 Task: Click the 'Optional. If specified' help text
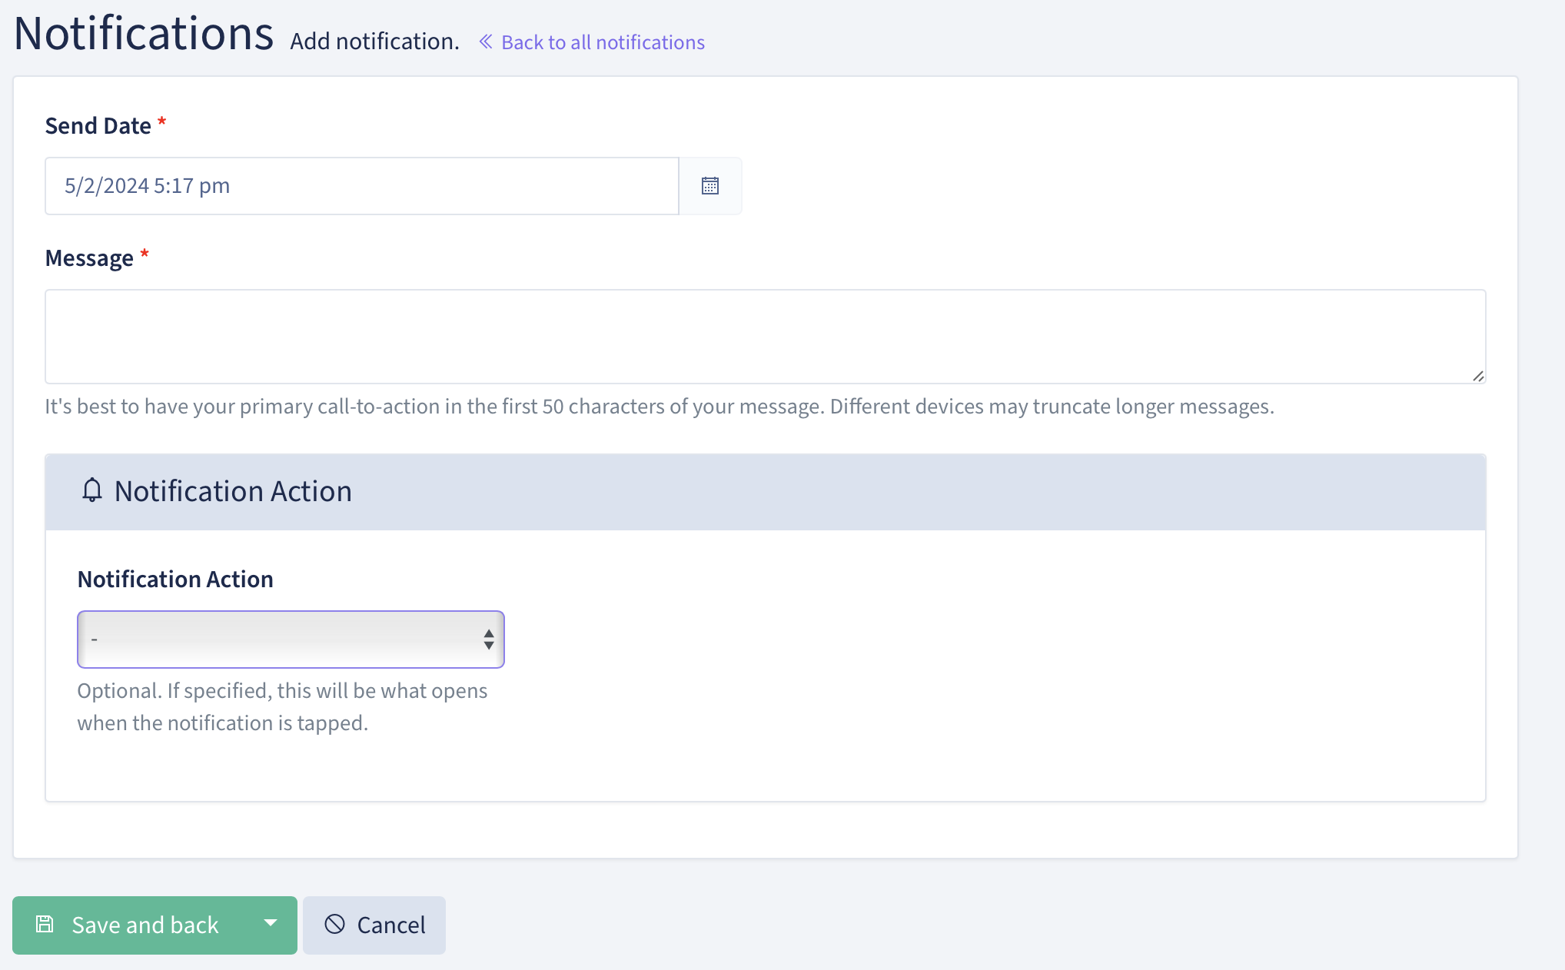(282, 707)
